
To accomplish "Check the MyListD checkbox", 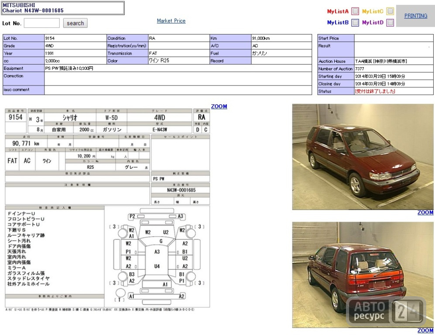I will click(390, 22).
